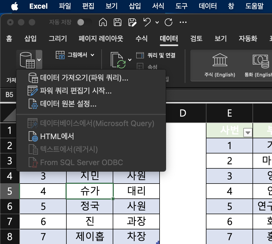
Task: Switch to the 수식 ribbon tab
Action: tap(141, 38)
